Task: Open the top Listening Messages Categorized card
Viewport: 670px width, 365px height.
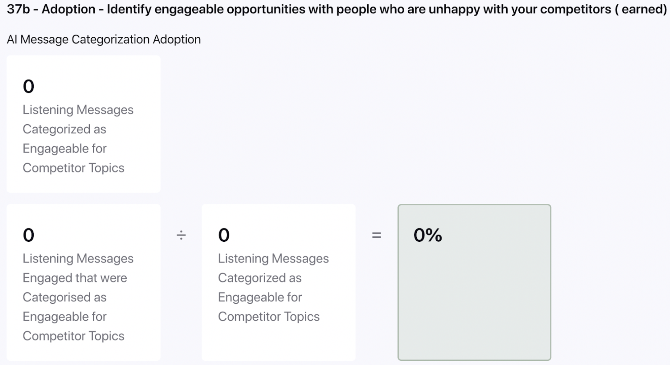Action: 84,124
